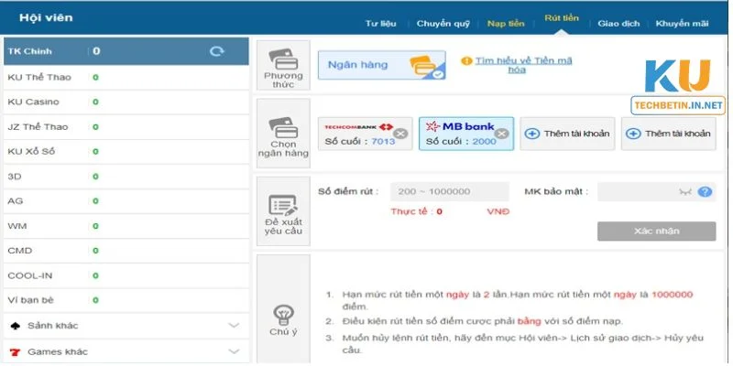Toggle password visibility eye icon
Screen dimensions: 733x366
[x=685, y=192]
